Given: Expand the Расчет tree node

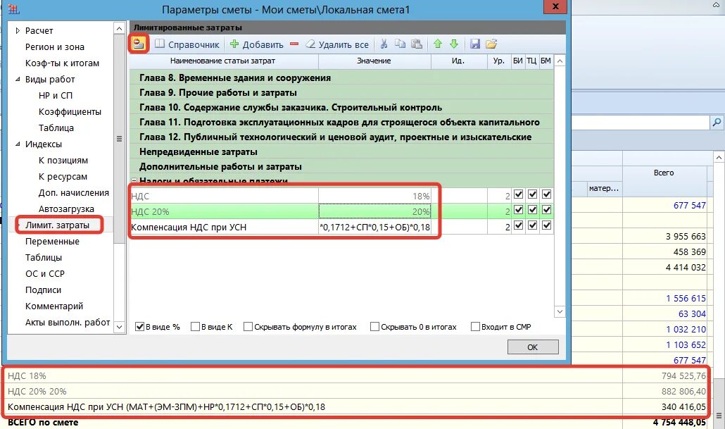Looking at the screenshot, I should (x=18, y=30).
